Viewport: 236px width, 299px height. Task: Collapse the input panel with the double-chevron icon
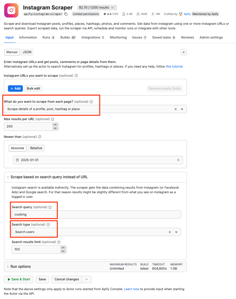pyautogui.click(x=184, y=52)
